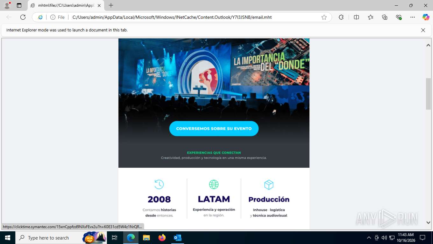433x244 pixels.
Task: Click the CONVERSEMOS SOBRE SU EVENTO button
Action: tap(214, 129)
